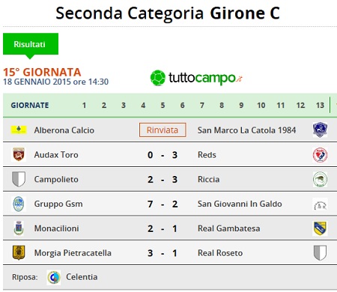Open the Gruppo Gsm 7 - 2 match score
This screenshot has width=337, height=292.
click(163, 204)
